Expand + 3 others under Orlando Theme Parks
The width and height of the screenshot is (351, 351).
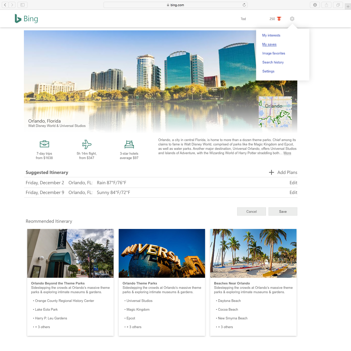[134, 327]
